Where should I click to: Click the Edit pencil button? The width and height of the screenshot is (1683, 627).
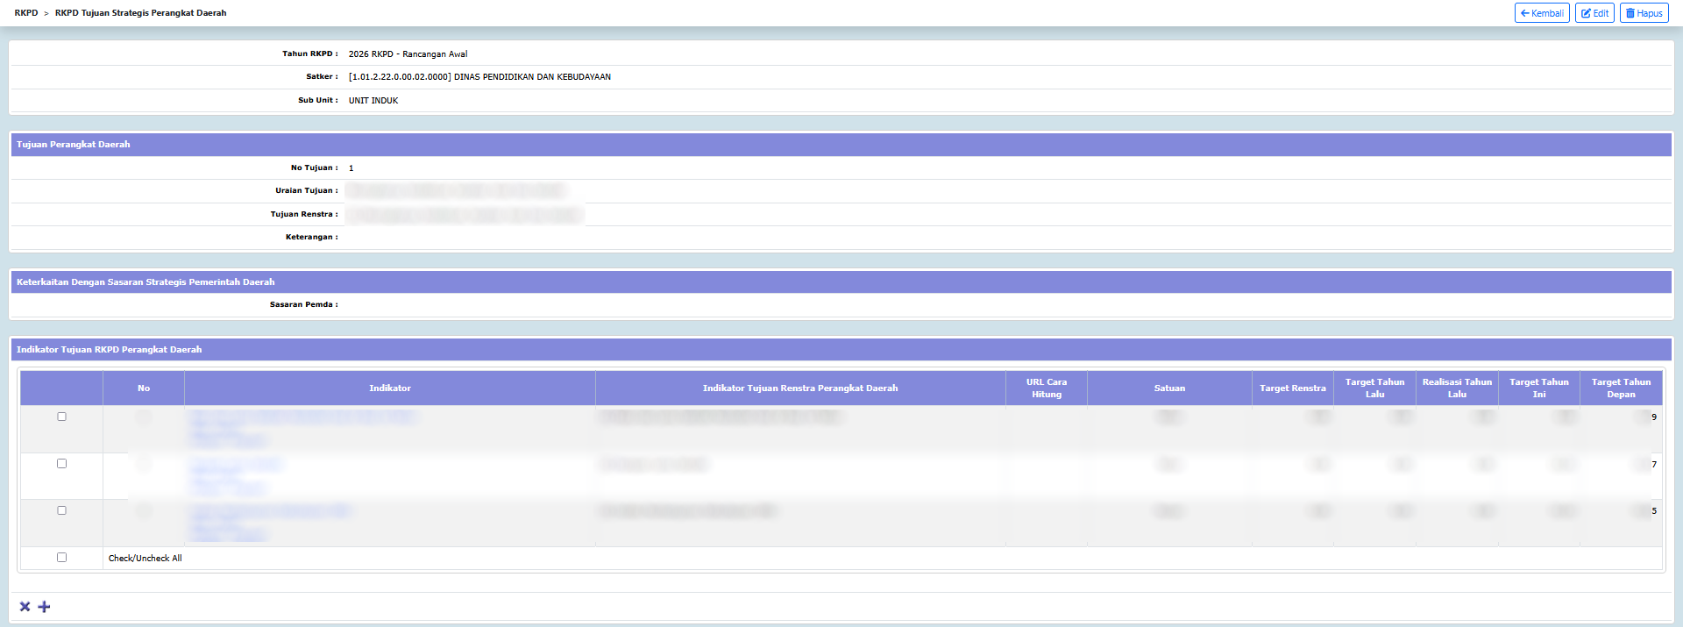(x=1594, y=13)
